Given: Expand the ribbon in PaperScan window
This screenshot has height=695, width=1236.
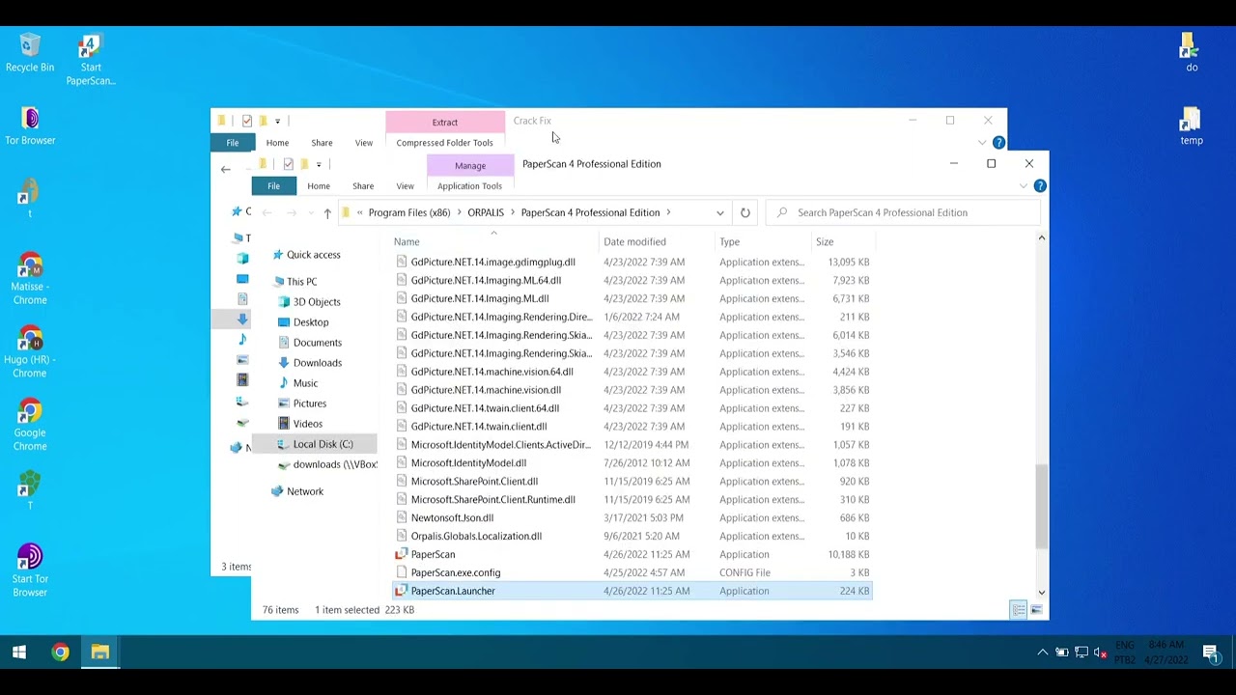Looking at the screenshot, I should (1024, 185).
